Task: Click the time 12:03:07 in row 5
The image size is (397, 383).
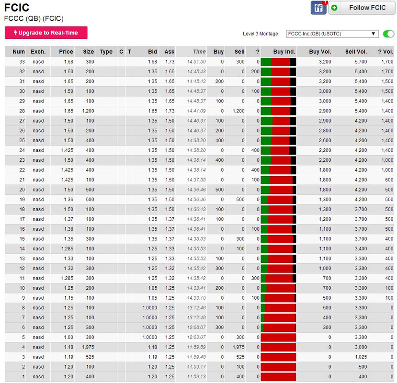Action: (x=196, y=338)
